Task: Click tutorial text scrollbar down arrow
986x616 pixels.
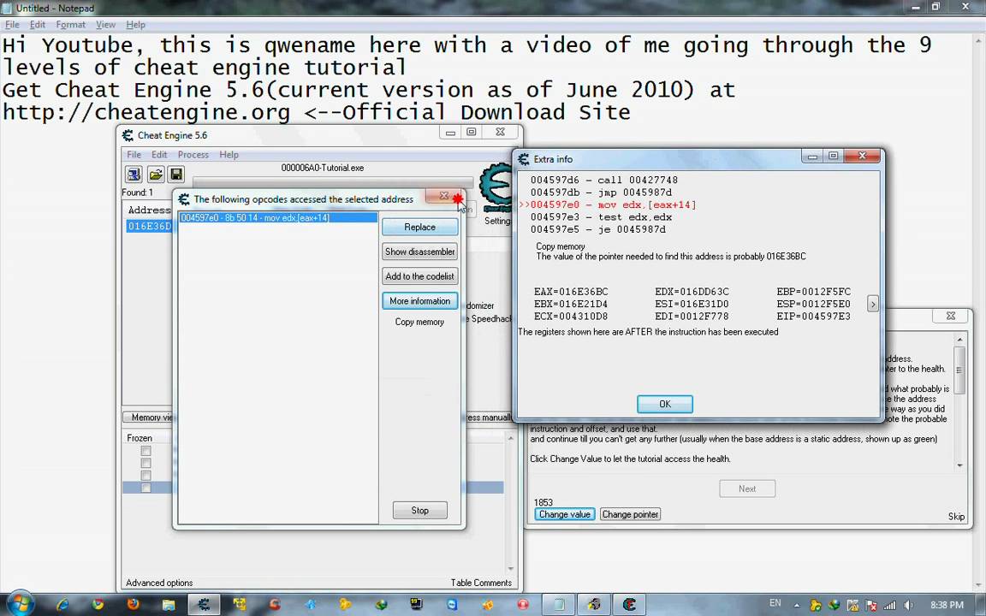Action: [x=959, y=465]
